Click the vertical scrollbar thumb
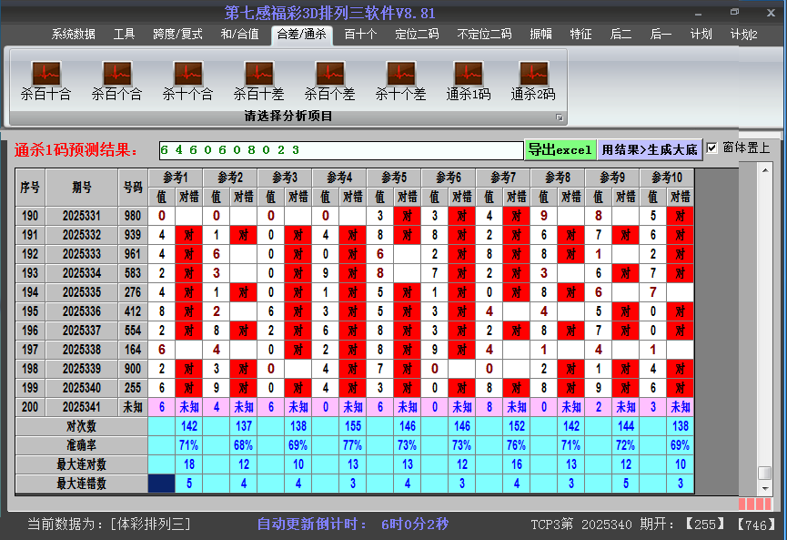This screenshot has width=787, height=540. [x=764, y=474]
